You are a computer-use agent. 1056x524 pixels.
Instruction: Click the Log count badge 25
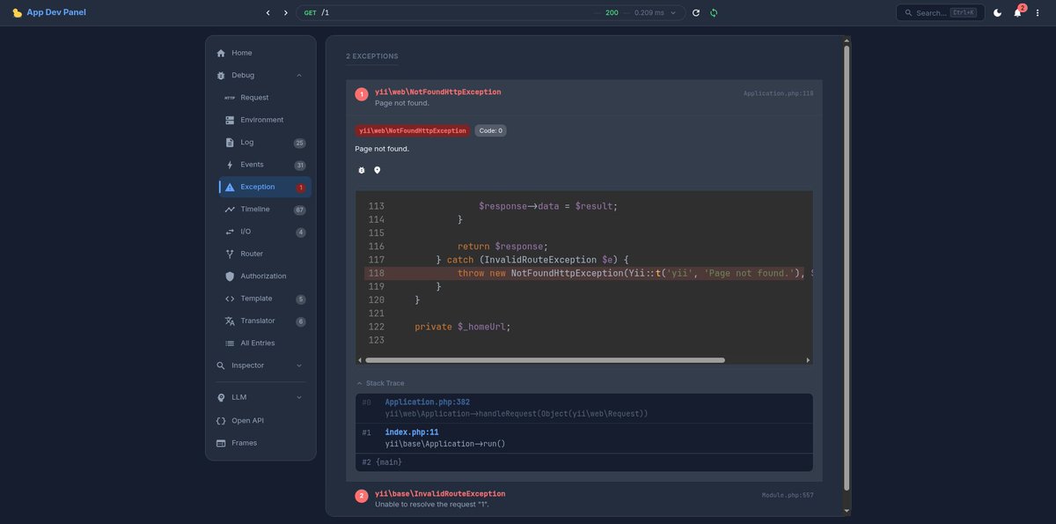point(300,143)
